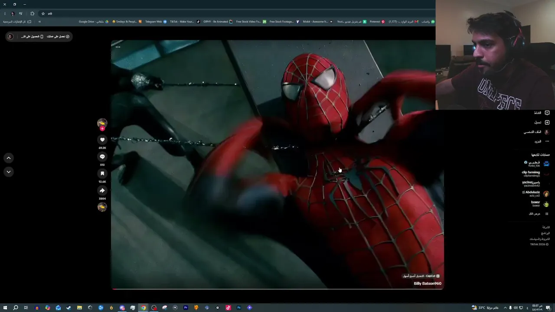Open the Company (الشركة) footer link
555x312 pixels.
pyautogui.click(x=546, y=227)
